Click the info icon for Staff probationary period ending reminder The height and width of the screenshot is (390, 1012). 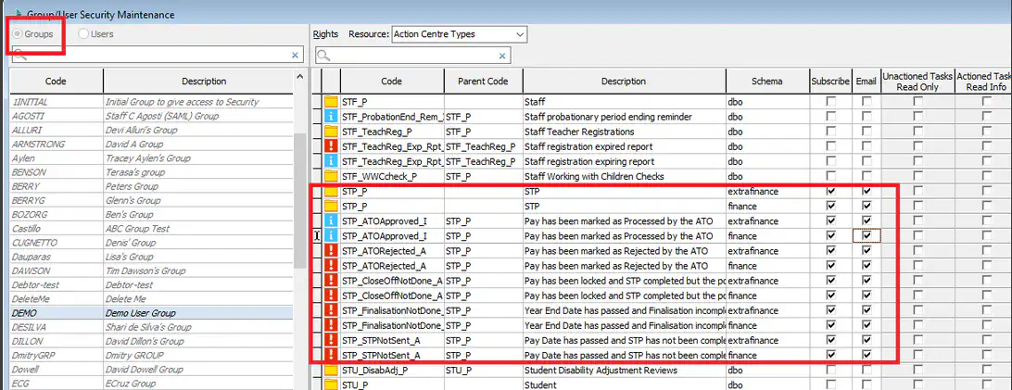(x=331, y=117)
